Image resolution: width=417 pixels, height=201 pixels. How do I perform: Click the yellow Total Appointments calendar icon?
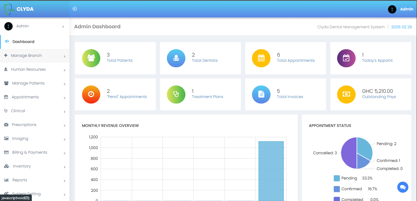(261, 58)
